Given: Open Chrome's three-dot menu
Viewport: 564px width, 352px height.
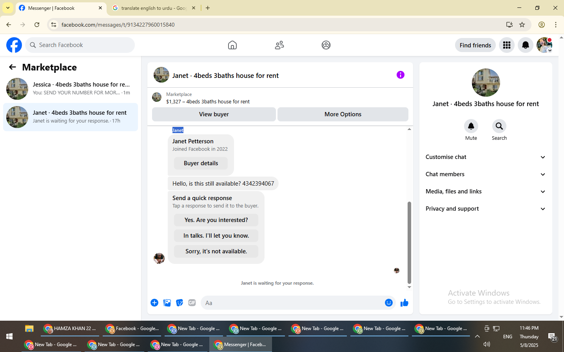Looking at the screenshot, I should (x=556, y=25).
